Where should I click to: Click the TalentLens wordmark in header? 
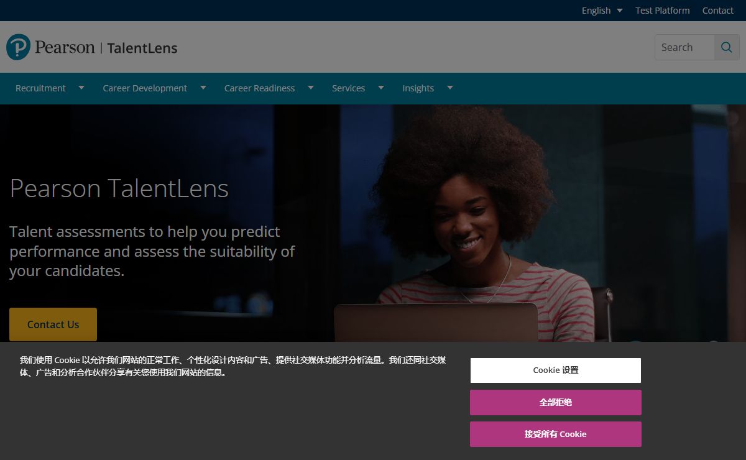tap(142, 48)
